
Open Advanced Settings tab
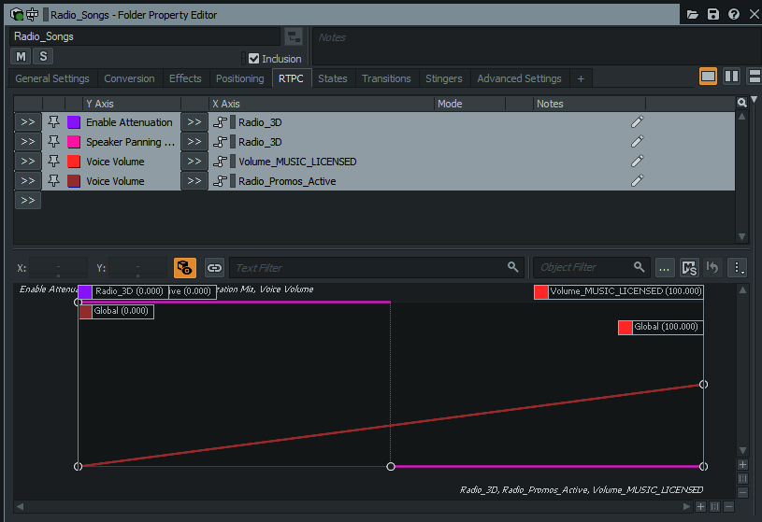519,78
